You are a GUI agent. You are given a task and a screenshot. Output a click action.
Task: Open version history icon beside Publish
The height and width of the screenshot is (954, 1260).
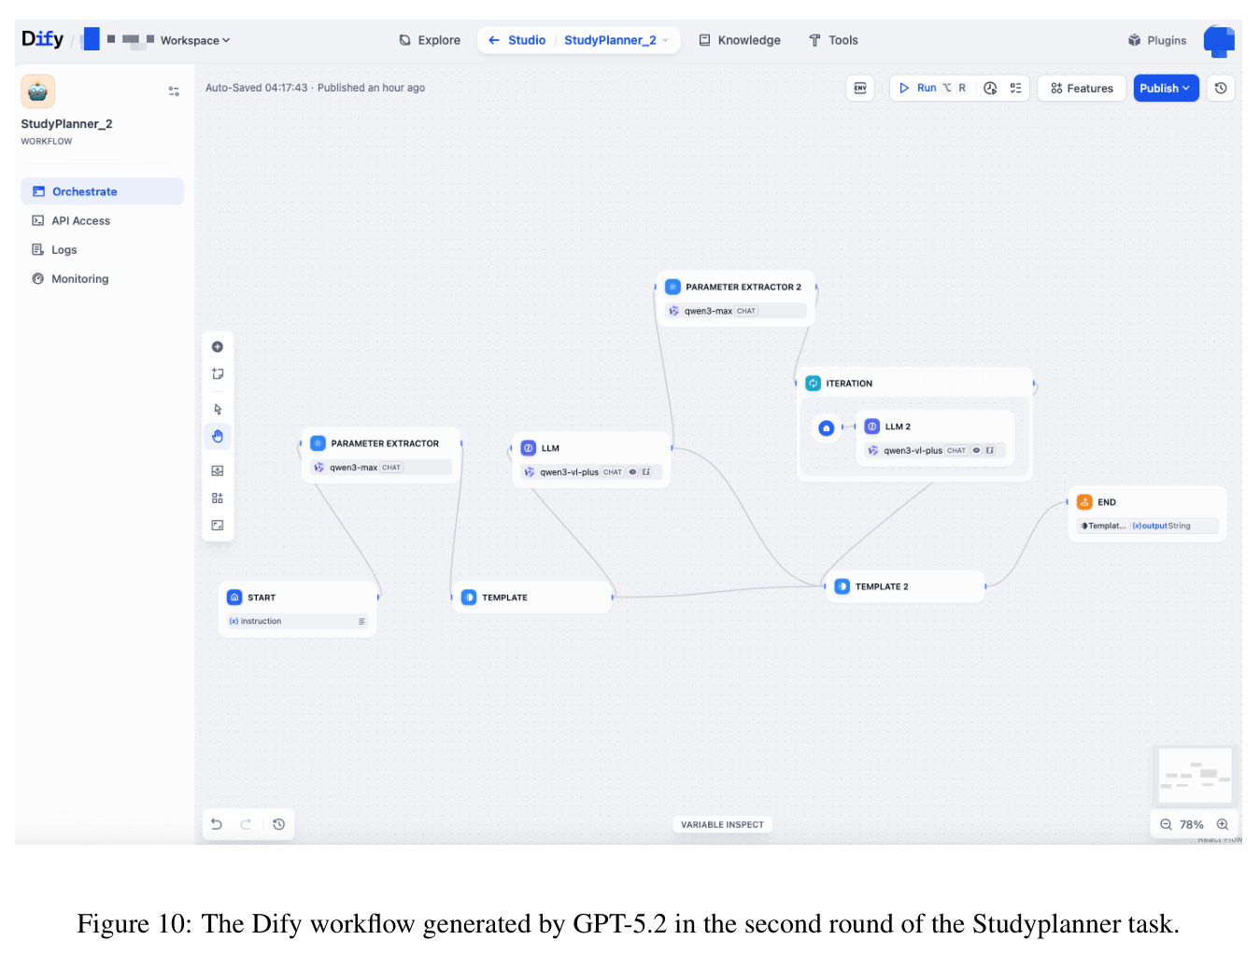tap(1221, 88)
